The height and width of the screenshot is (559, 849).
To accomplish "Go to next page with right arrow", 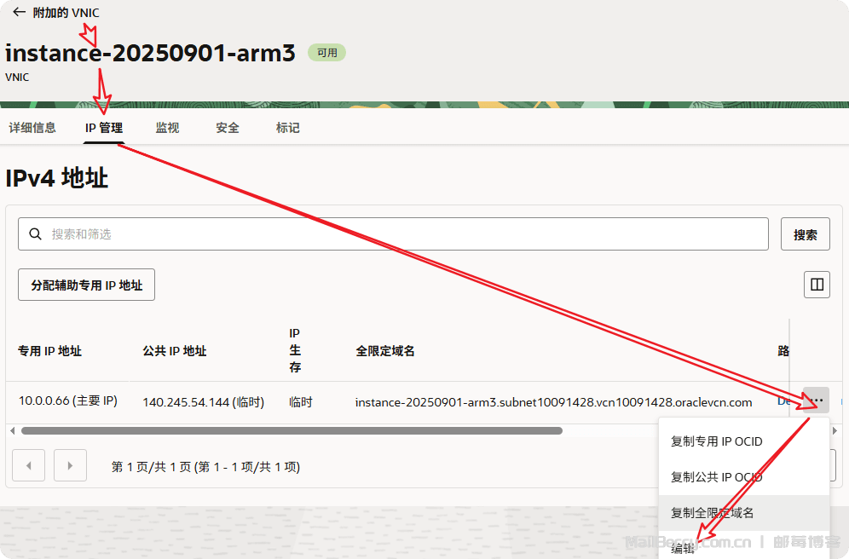I will pos(70,466).
